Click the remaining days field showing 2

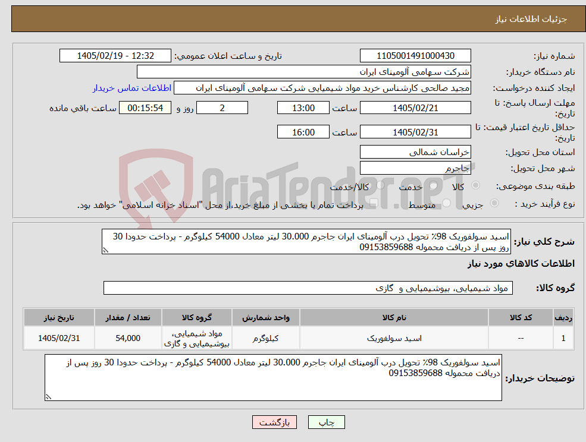click(222, 108)
